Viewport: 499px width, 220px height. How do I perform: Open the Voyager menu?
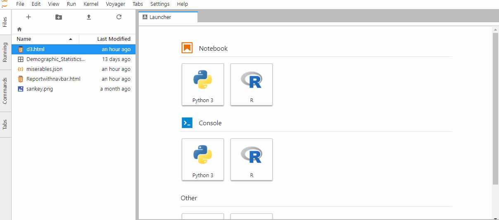point(116,4)
